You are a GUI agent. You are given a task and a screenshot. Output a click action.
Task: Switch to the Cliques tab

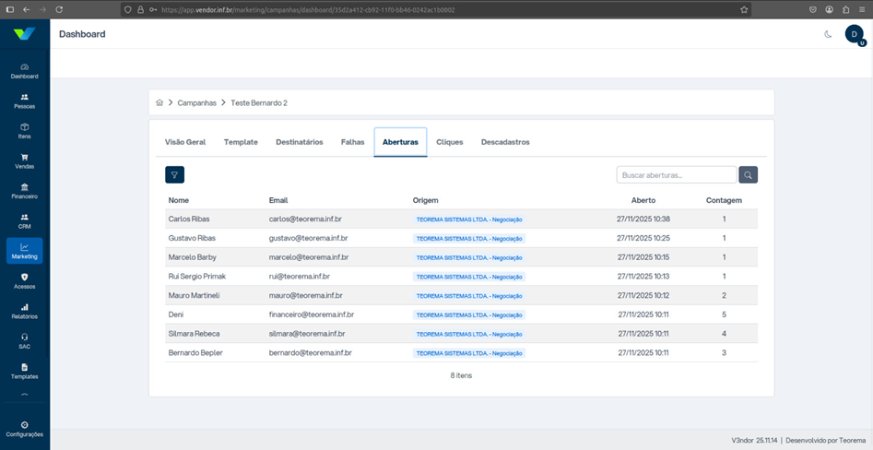pos(450,142)
